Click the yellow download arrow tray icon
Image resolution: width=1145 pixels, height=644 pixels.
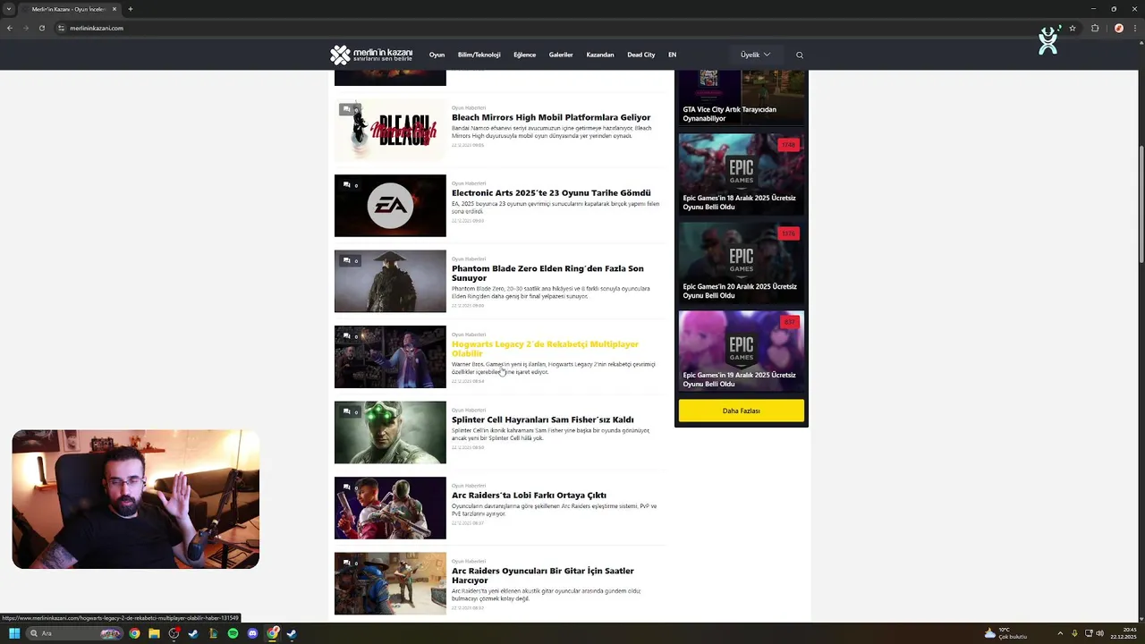coord(1074,633)
